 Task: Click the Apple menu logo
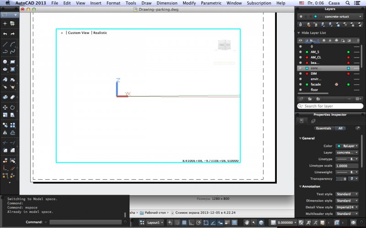point(8,3)
